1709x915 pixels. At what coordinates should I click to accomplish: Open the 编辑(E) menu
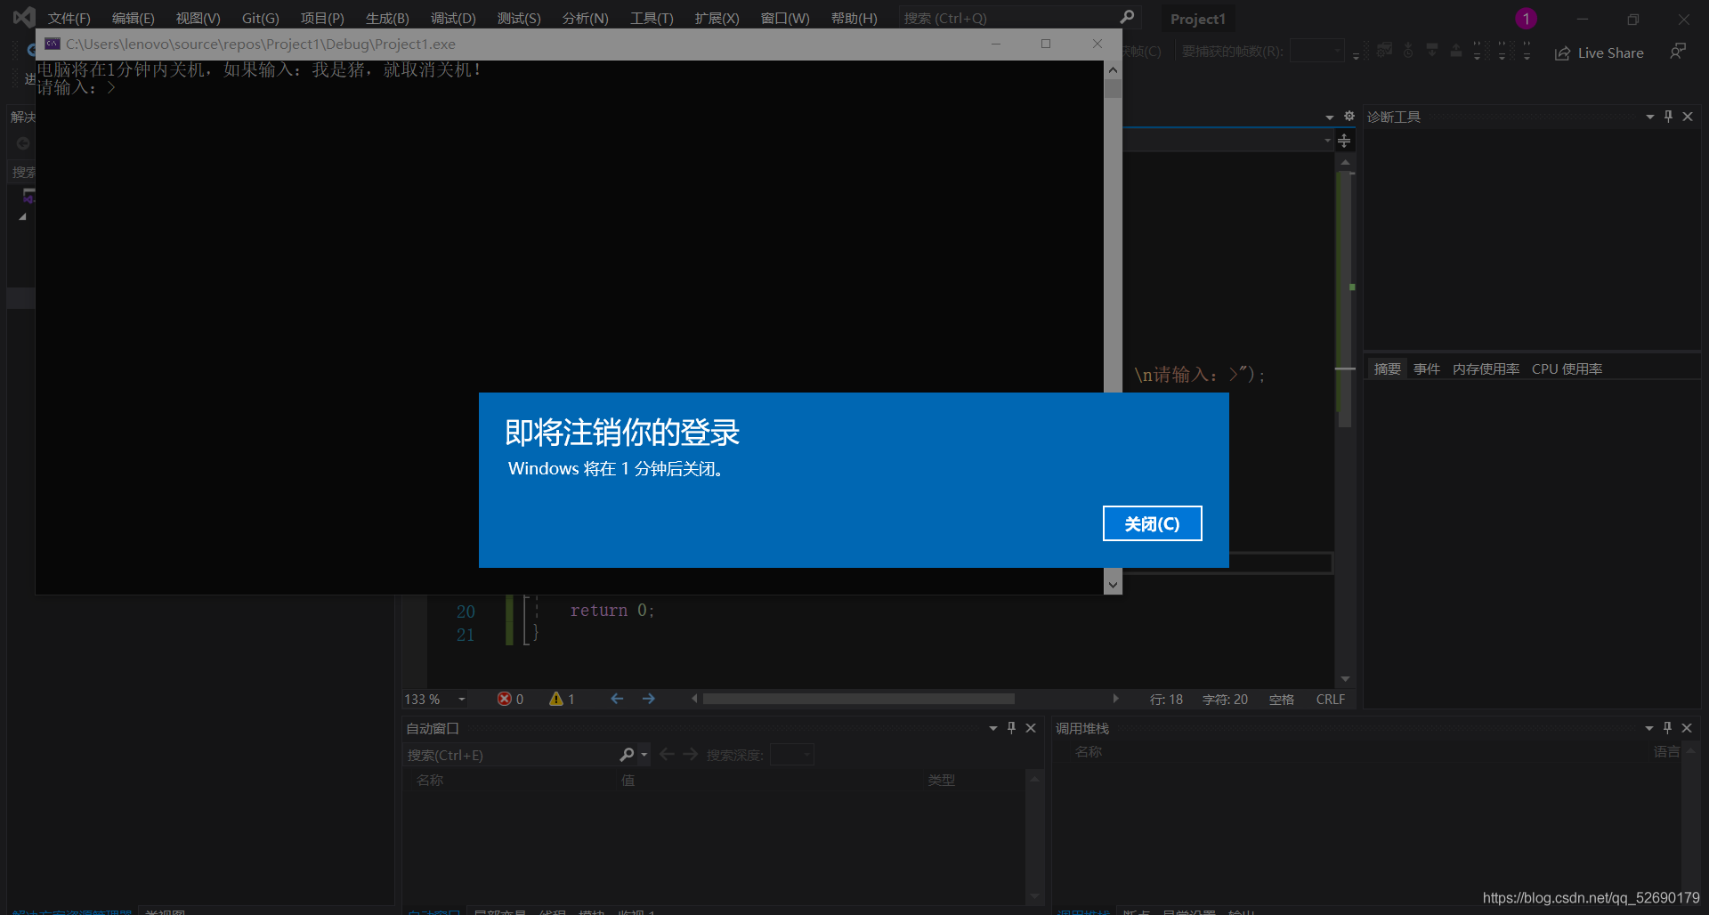coord(133,18)
